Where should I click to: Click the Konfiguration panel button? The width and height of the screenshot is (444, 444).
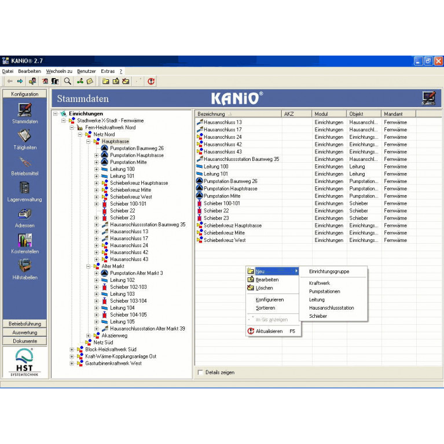pos(25,94)
